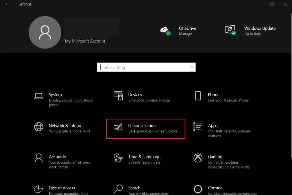Image resolution: width=292 pixels, height=195 pixels.
Task: Click Manage under OneDrive
Action: point(185,34)
